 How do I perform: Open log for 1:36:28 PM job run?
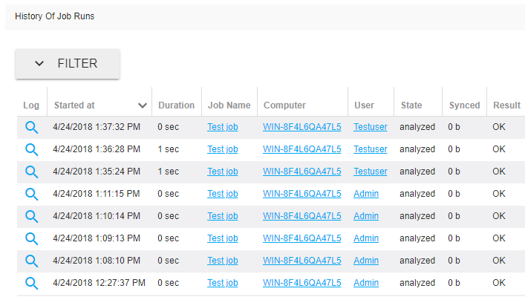point(31,149)
